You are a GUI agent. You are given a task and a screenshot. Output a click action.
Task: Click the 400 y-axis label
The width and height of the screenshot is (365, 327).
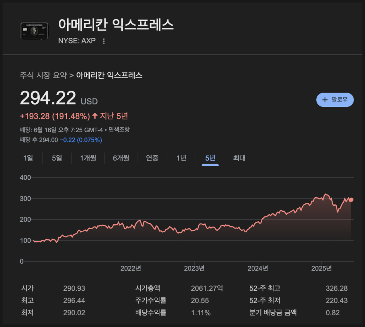25,178
